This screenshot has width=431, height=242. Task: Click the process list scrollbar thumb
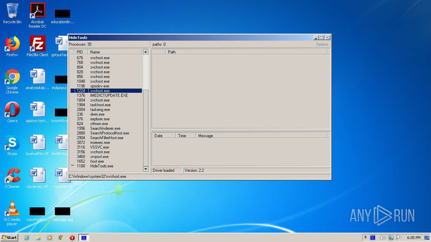point(146,128)
